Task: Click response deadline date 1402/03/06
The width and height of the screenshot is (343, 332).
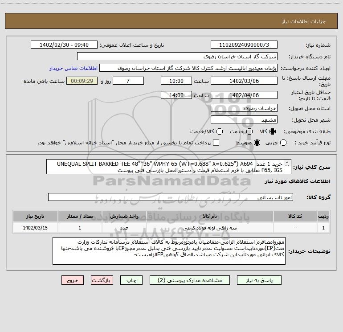Action: pos(244,81)
